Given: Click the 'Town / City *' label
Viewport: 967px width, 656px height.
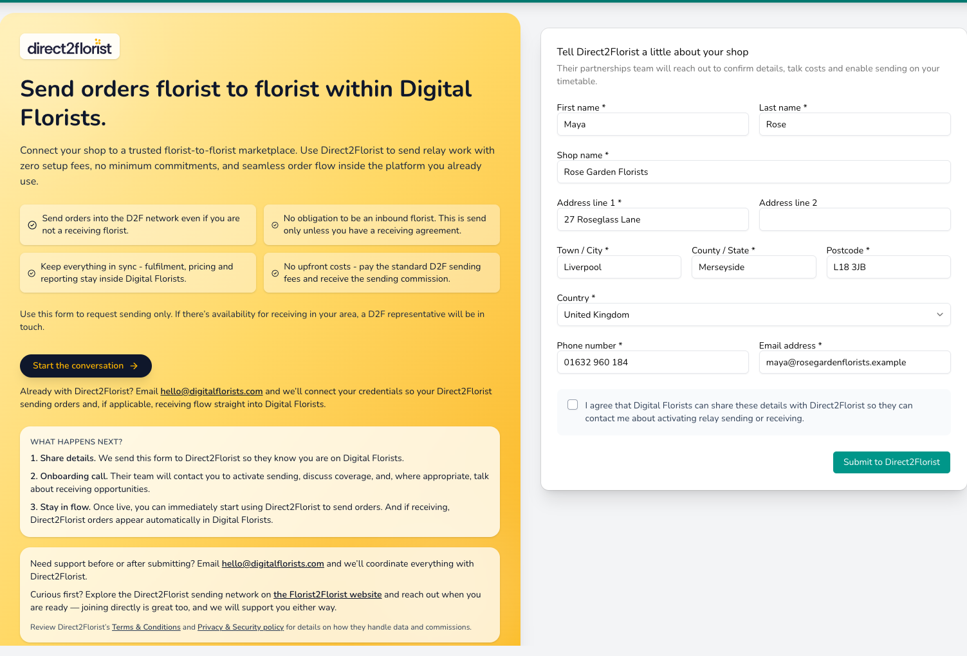Looking at the screenshot, I should (x=582, y=250).
